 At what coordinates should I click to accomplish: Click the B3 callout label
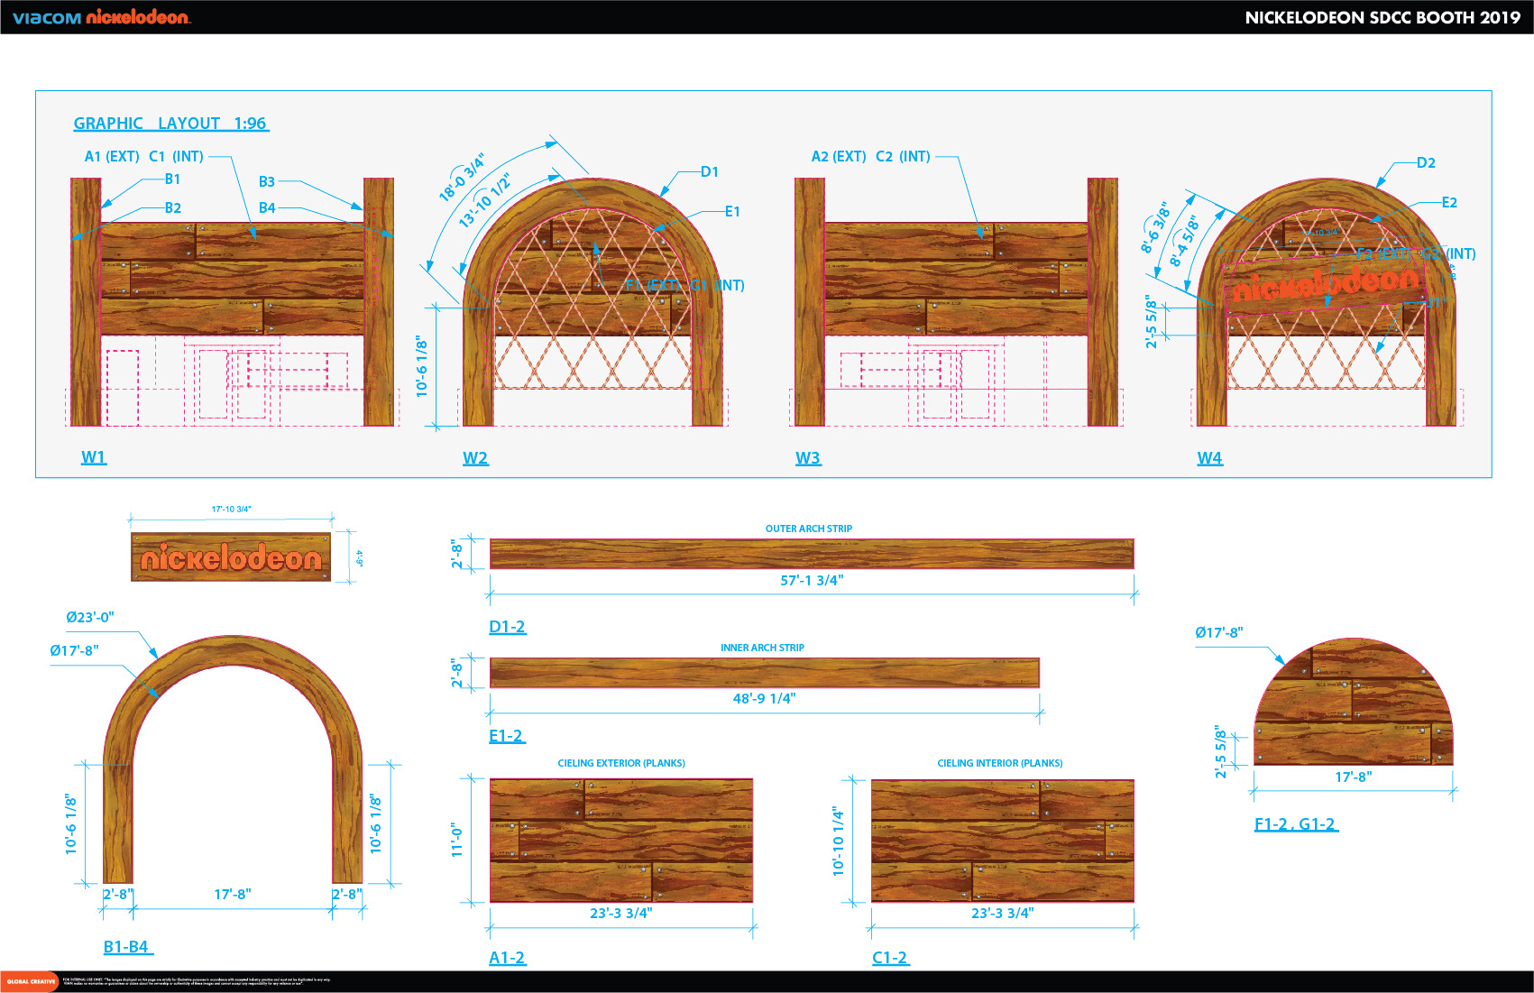[x=267, y=181]
